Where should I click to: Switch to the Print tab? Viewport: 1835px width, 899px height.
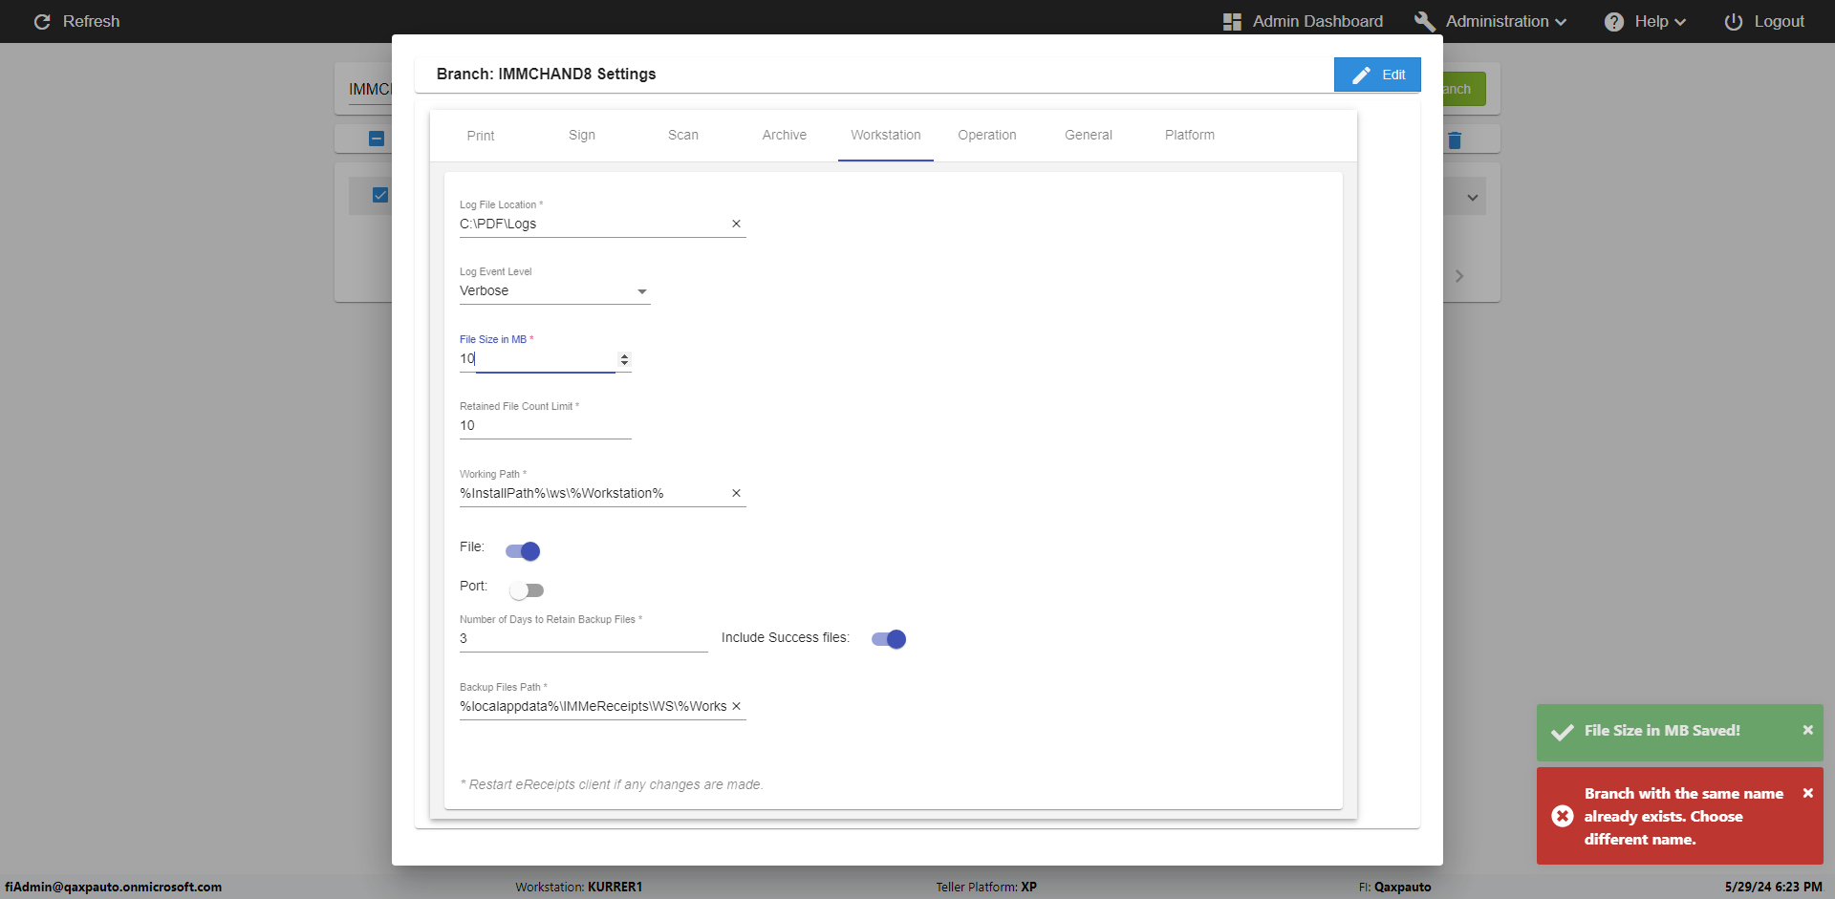(481, 136)
